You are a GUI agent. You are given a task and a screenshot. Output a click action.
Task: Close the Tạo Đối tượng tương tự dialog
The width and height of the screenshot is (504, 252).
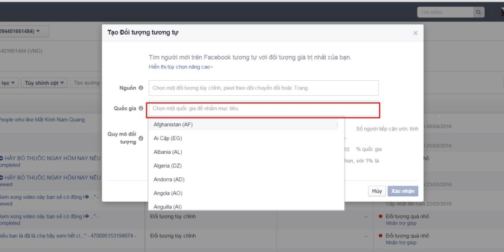point(415,33)
